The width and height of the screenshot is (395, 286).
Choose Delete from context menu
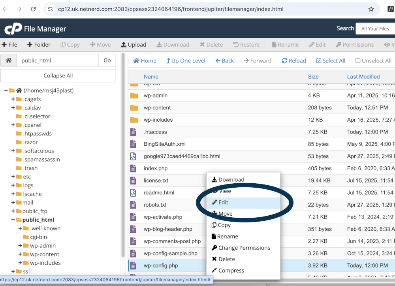(x=243, y=259)
